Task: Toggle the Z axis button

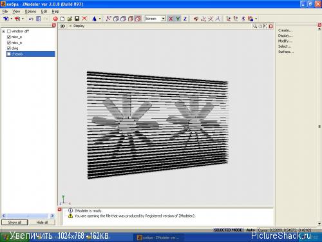Action: coord(185,19)
